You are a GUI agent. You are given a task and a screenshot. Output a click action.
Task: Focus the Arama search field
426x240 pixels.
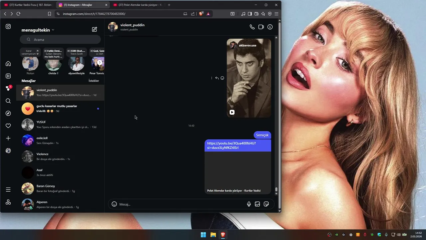(x=60, y=40)
